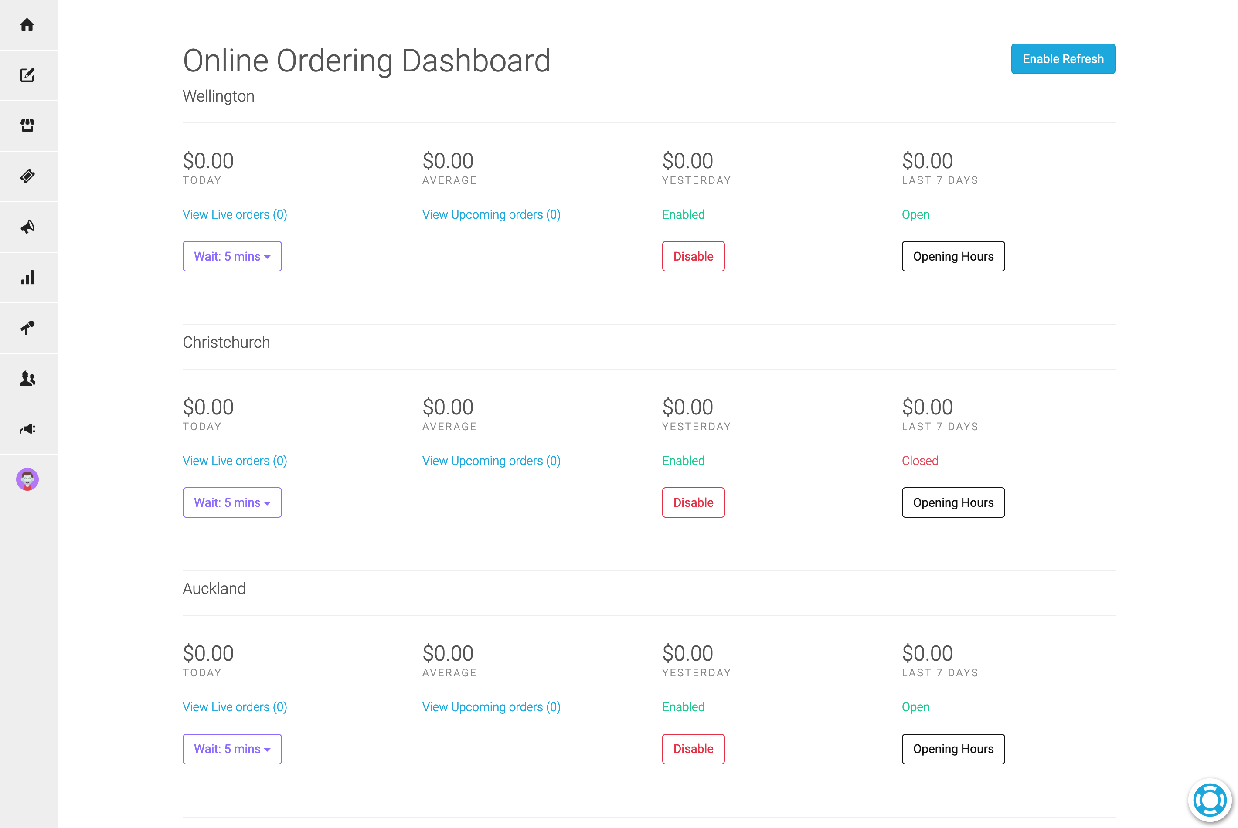
Task: Expand Wait time dropdown for Wellington
Action: click(x=231, y=256)
